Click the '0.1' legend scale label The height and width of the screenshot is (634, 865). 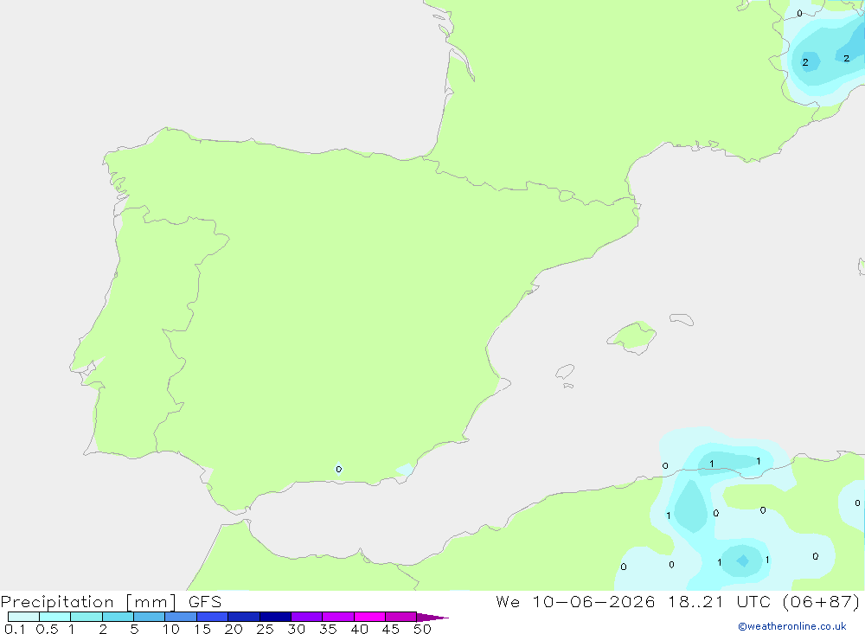click(15, 629)
